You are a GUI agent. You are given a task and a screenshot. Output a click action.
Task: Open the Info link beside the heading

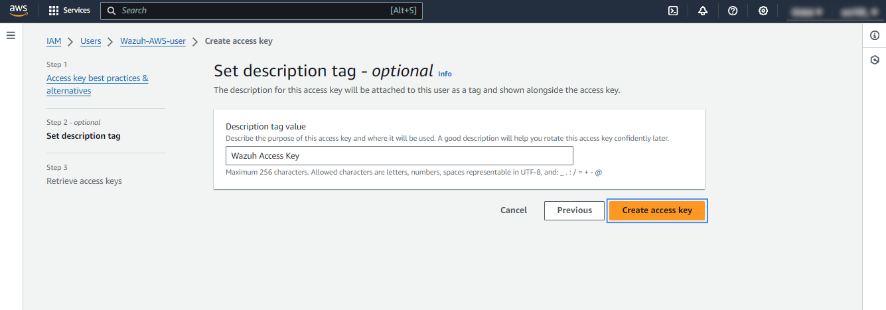(445, 74)
